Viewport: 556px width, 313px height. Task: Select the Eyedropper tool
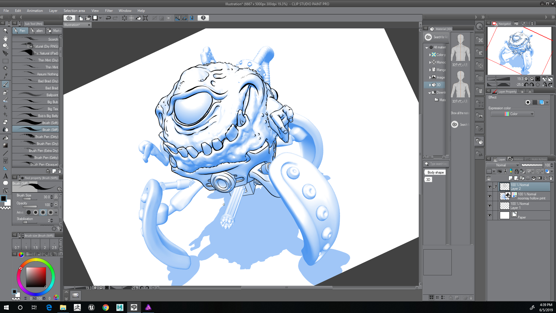coord(5,76)
